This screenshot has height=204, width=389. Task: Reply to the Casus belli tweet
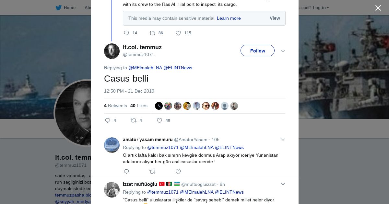(x=108, y=120)
